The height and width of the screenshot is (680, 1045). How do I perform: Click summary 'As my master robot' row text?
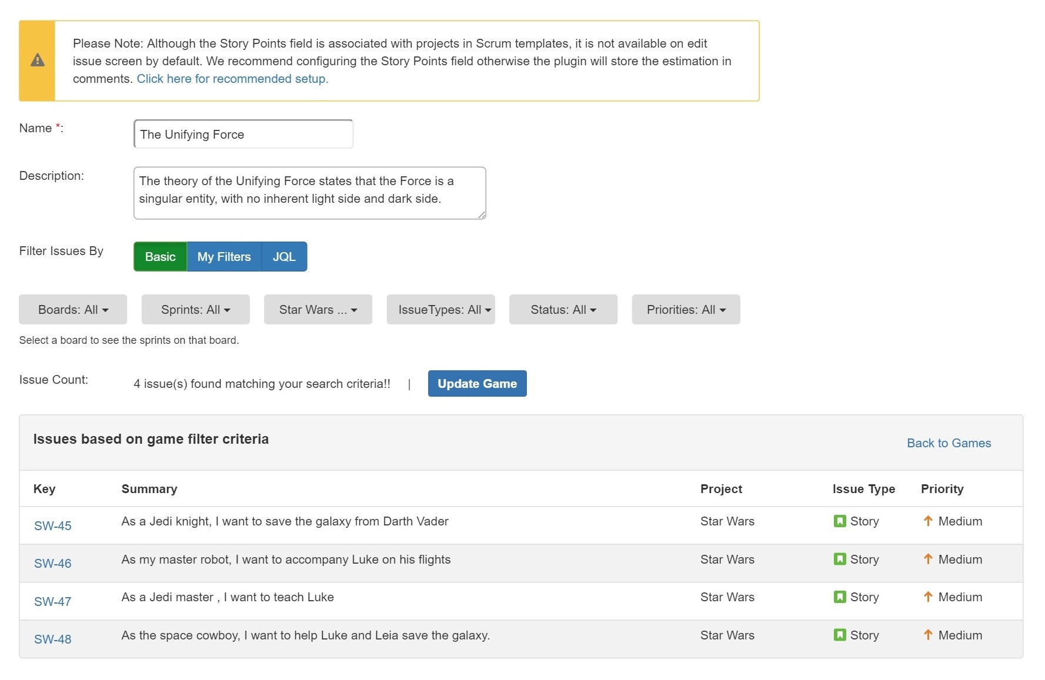pyautogui.click(x=286, y=560)
